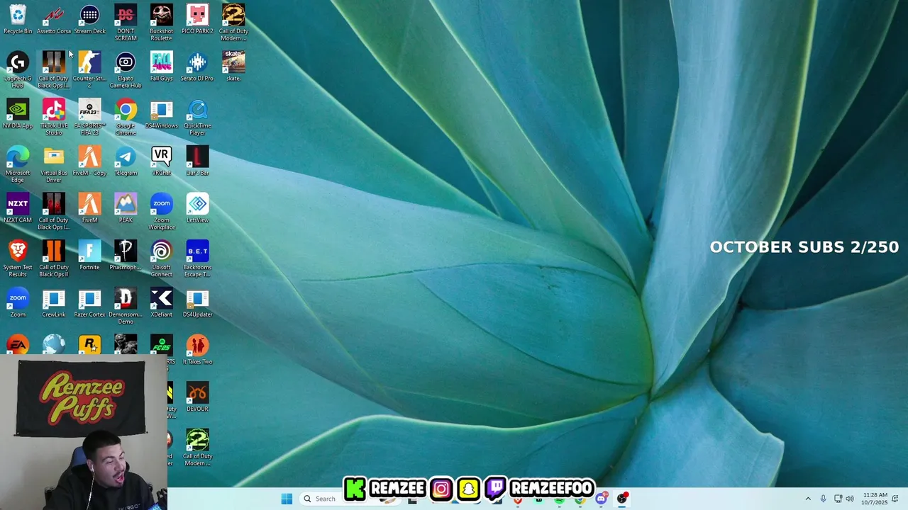Open the notification bell in taskbar
The width and height of the screenshot is (908, 510).
point(895,499)
